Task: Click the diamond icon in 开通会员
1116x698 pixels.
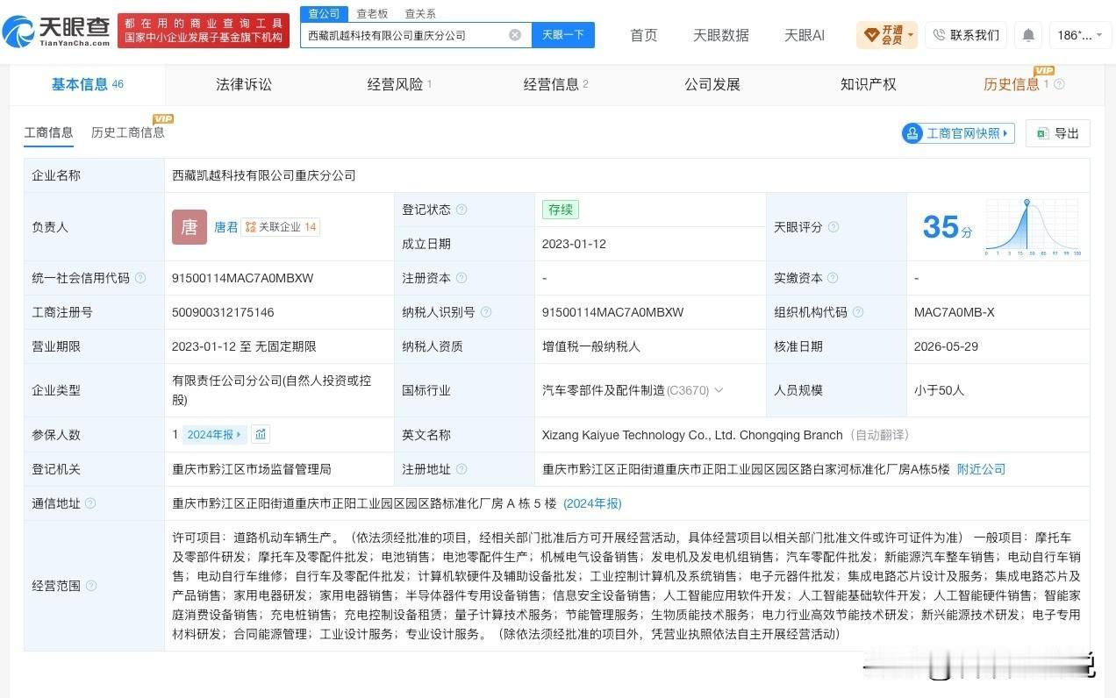Action: coord(871,35)
